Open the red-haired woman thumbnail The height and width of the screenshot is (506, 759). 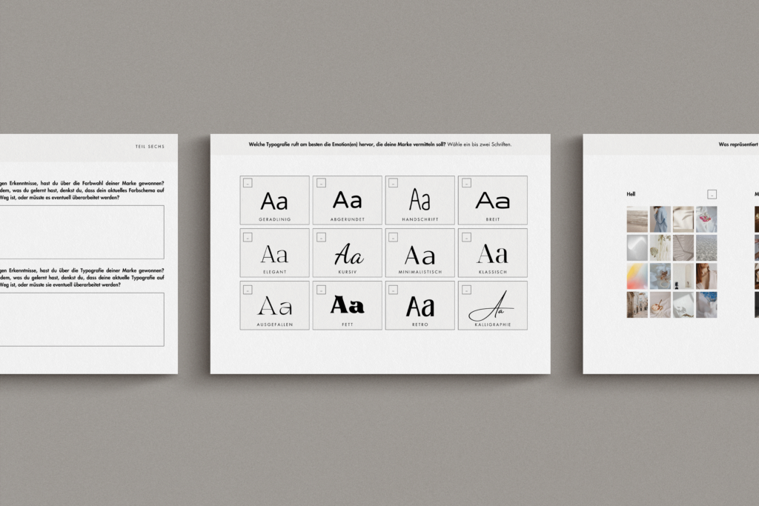[706, 276]
